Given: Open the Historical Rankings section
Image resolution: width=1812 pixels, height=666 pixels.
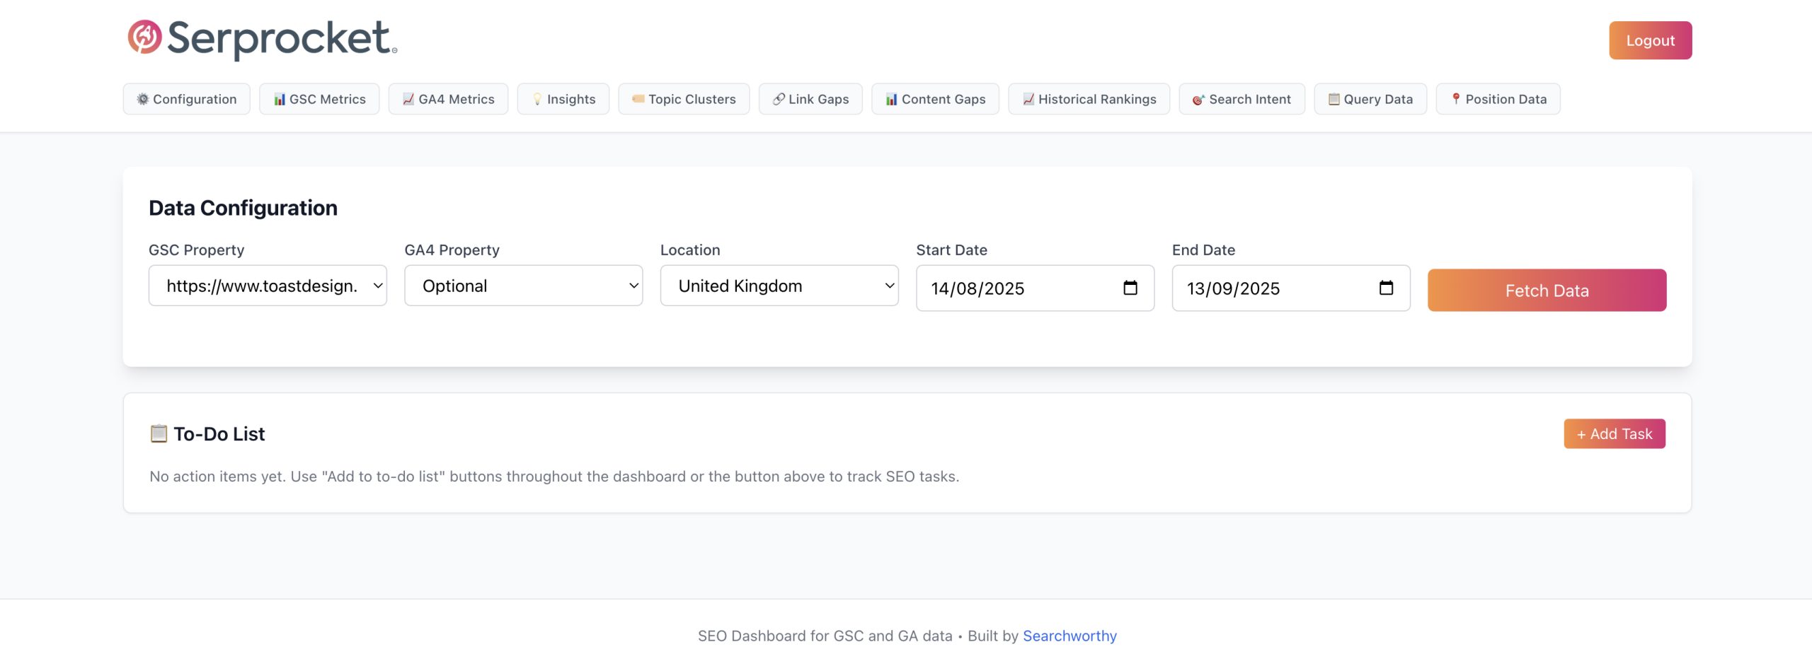Looking at the screenshot, I should [x=1089, y=99].
